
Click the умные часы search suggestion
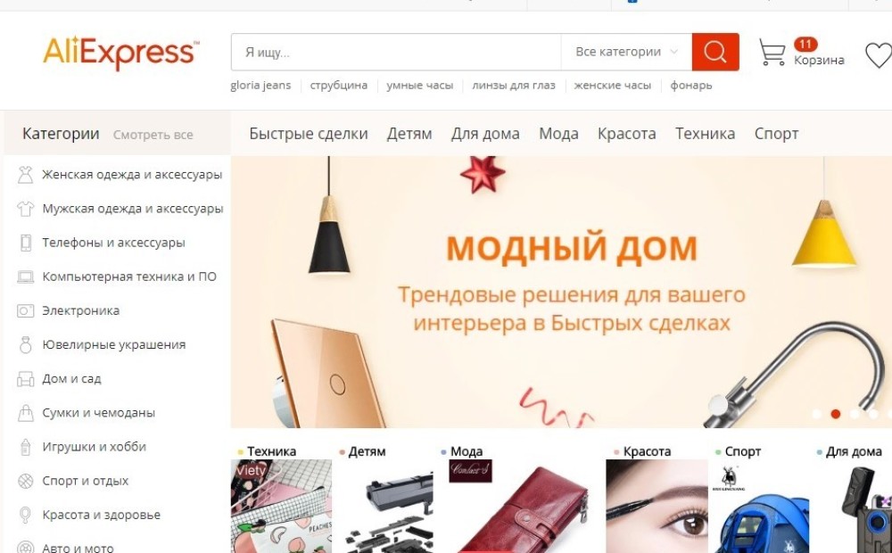point(420,86)
